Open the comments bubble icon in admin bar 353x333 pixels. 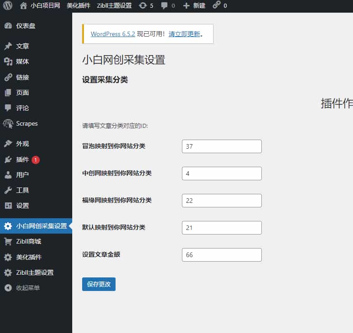pos(165,5)
